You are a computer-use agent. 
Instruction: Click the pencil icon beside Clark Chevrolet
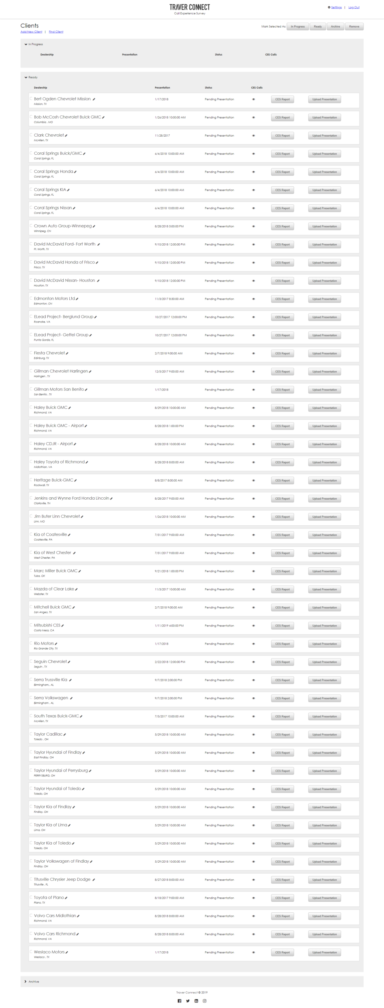[66, 135]
